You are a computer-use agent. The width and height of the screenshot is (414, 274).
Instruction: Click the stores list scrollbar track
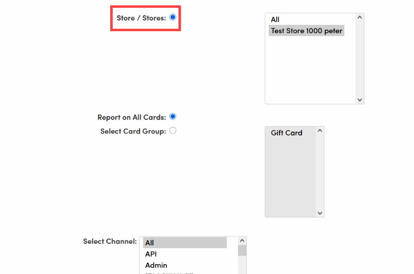pos(360,59)
